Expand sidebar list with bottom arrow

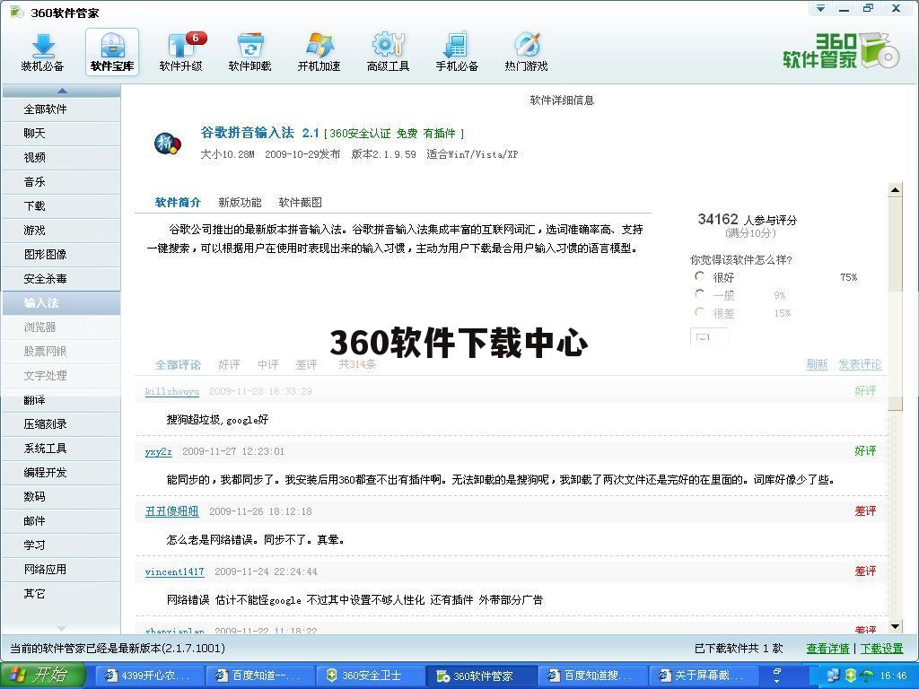[x=62, y=628]
